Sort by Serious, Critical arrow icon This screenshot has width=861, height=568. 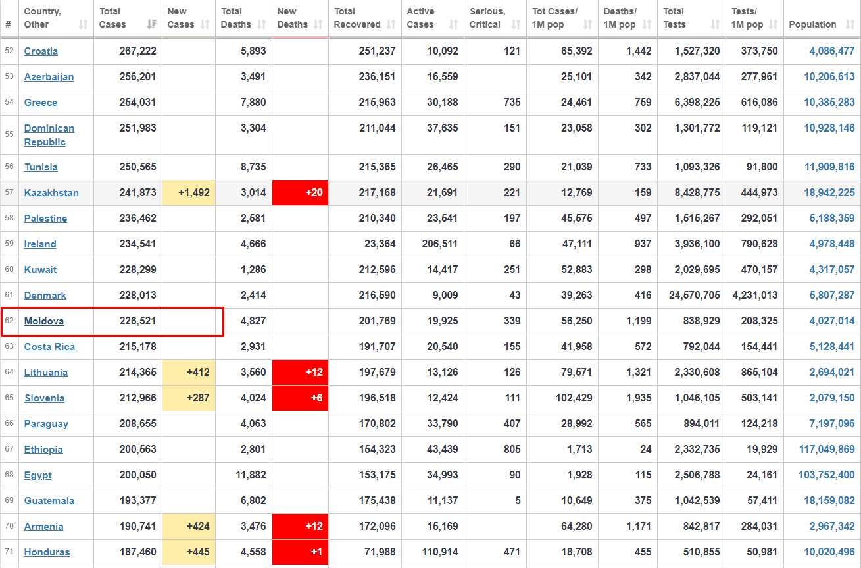516,25
